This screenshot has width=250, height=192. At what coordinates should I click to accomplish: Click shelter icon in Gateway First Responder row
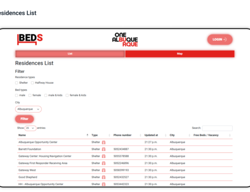click(103, 163)
